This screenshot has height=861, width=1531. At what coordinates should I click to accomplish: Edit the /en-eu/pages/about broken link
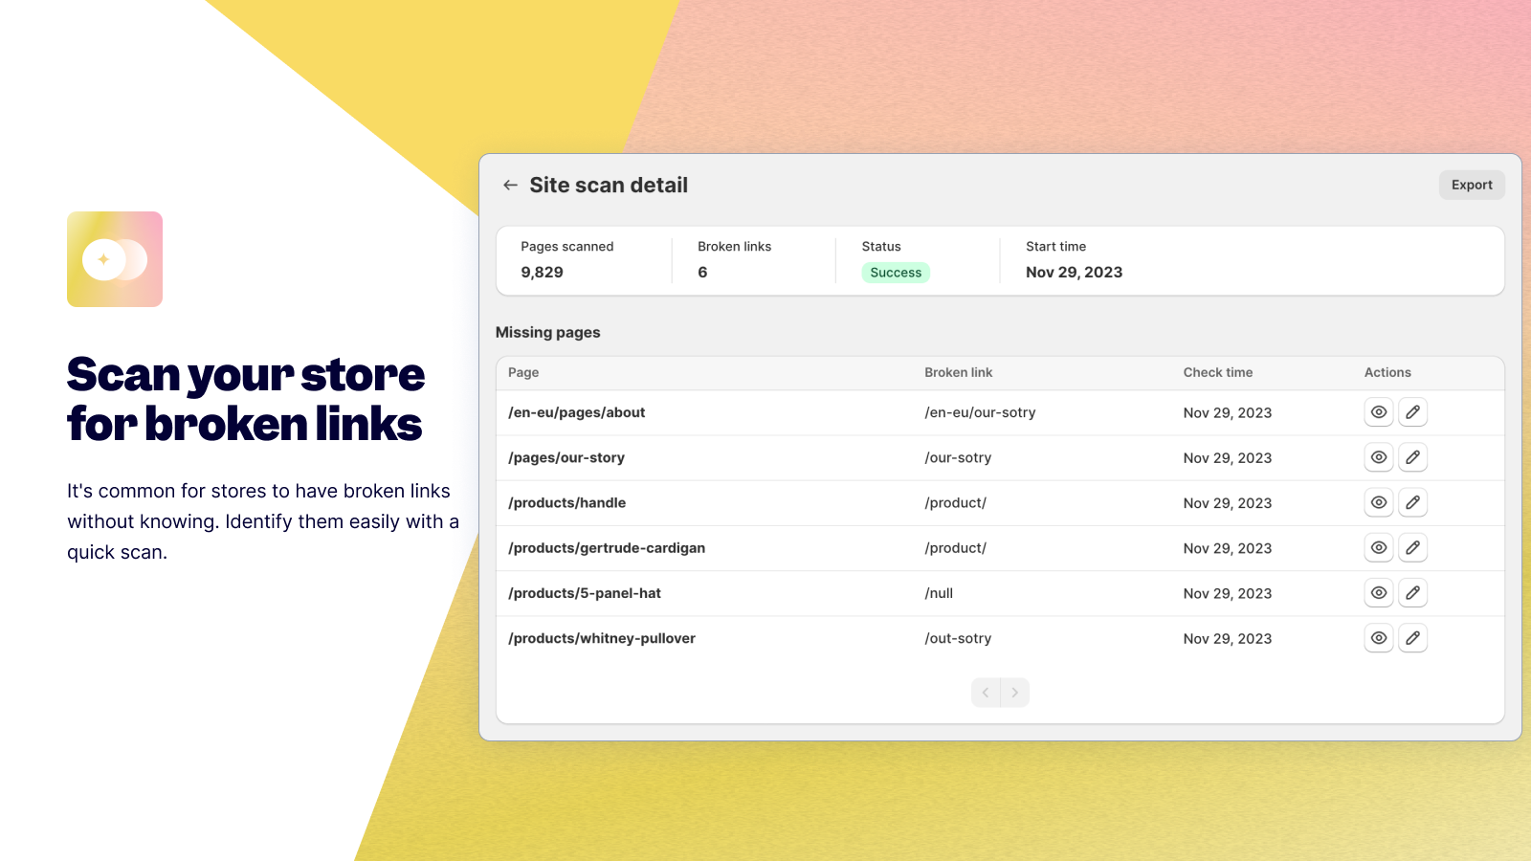(x=1412, y=412)
